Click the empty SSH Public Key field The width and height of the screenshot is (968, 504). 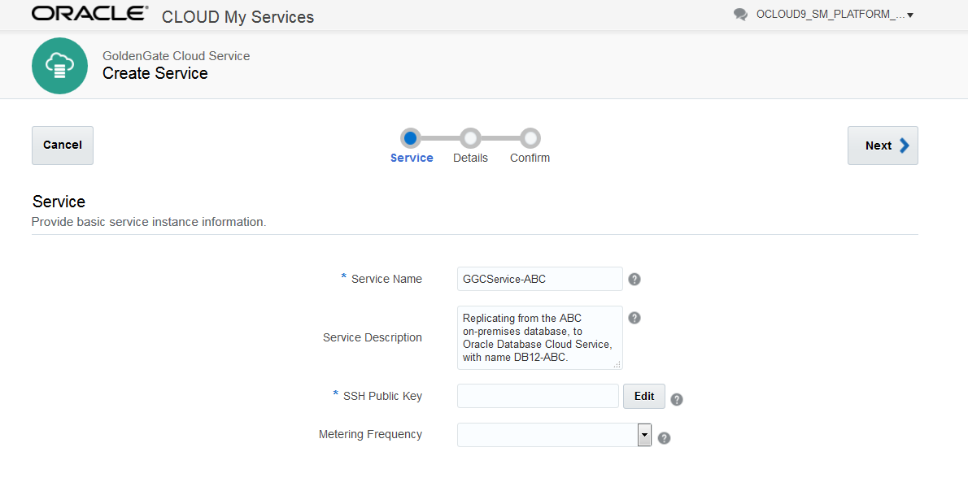click(537, 396)
